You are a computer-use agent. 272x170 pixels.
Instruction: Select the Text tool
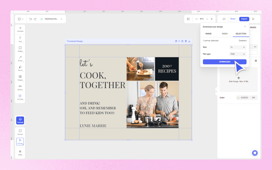click(20, 39)
